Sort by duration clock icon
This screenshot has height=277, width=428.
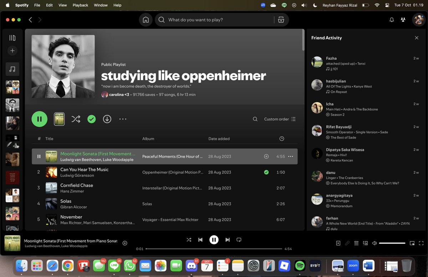[x=282, y=139]
